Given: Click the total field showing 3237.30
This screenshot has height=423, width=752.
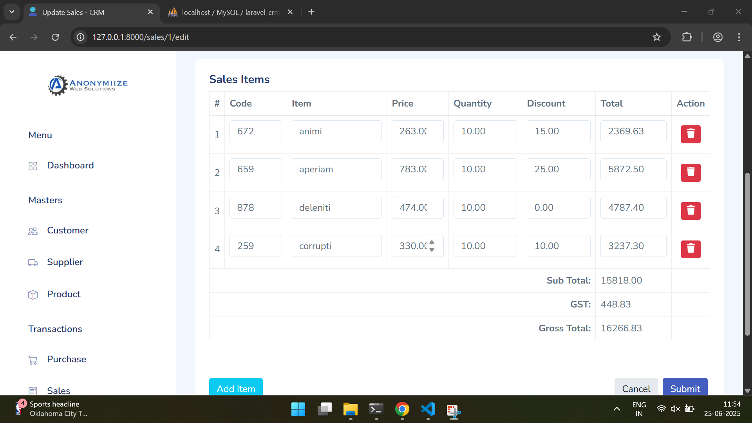Looking at the screenshot, I should pyautogui.click(x=633, y=246).
